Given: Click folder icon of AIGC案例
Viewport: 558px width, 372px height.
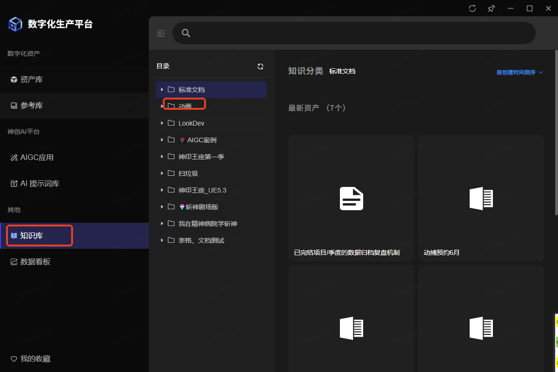Looking at the screenshot, I should tap(171, 139).
